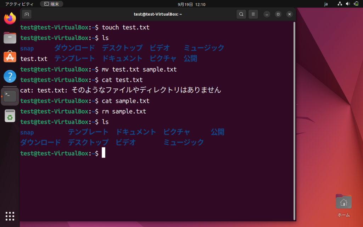Click ピクチャ in the last ls output

(x=177, y=132)
